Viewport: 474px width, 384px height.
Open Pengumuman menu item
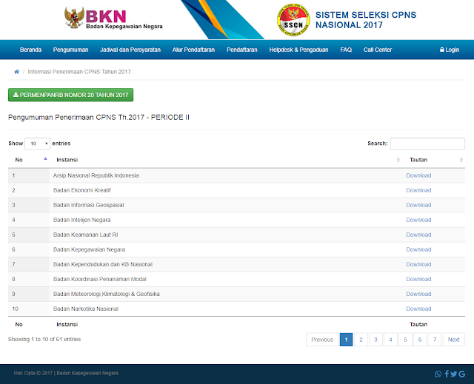71,50
